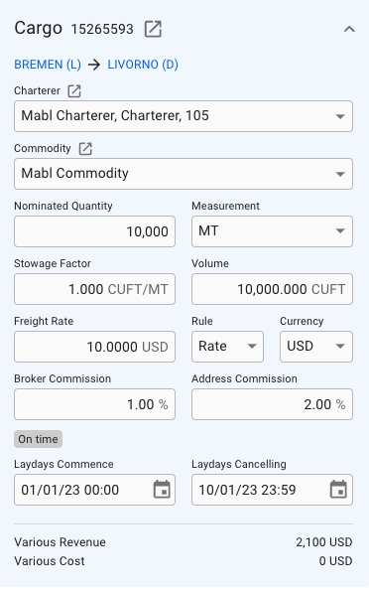Click the Stowage Factor field

tap(94, 289)
